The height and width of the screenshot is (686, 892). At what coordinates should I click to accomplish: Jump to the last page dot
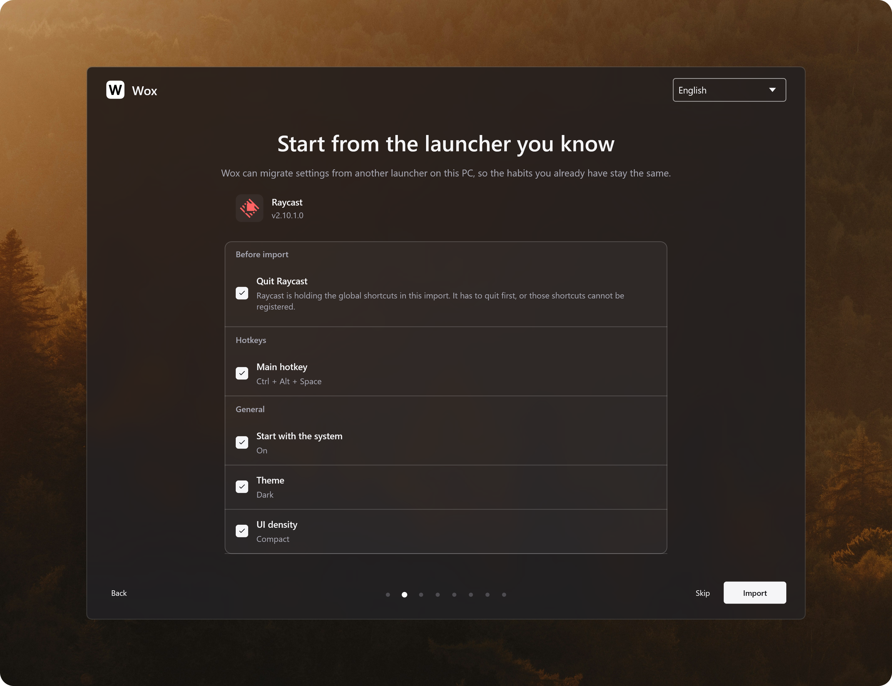pyautogui.click(x=504, y=594)
